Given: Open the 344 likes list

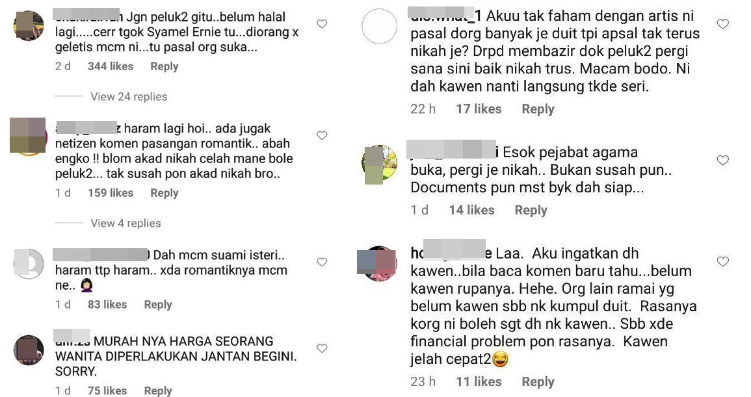Looking at the screenshot, I should pyautogui.click(x=111, y=66).
